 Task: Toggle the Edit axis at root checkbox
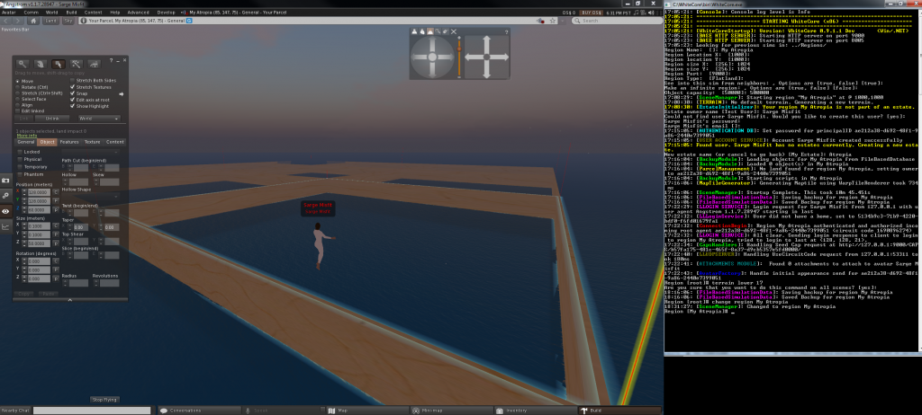coord(72,100)
